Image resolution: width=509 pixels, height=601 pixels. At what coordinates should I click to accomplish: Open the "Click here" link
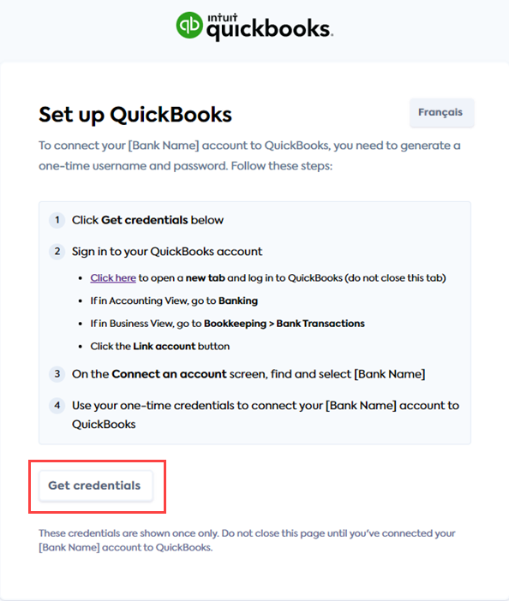point(113,278)
